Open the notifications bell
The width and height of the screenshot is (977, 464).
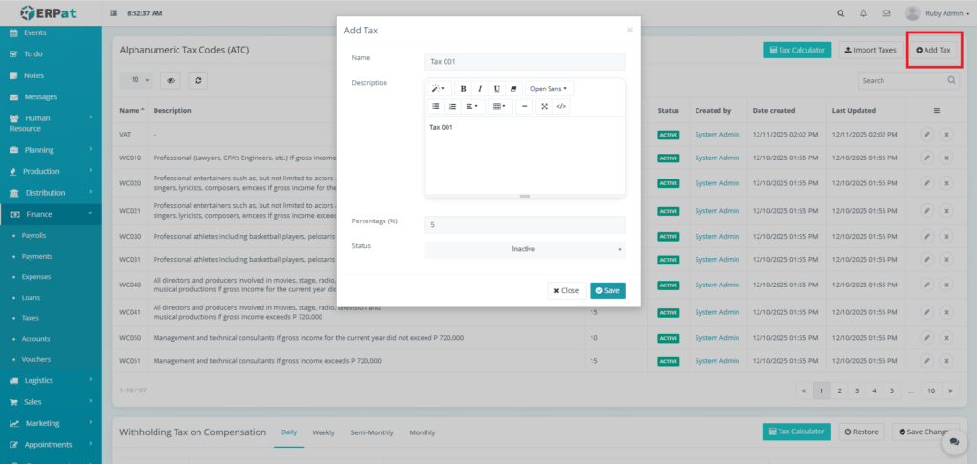(863, 13)
